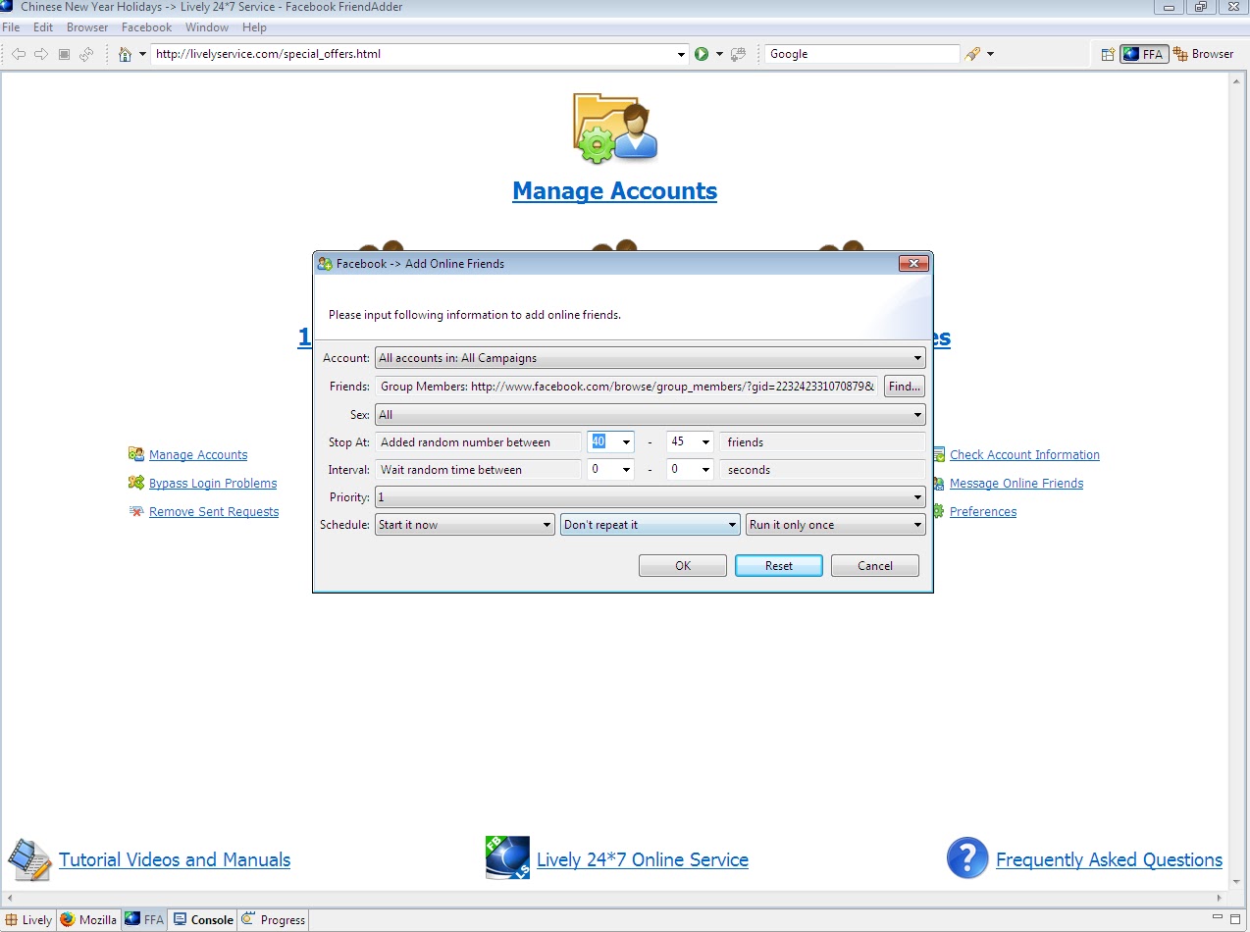Open Tutorial Videos and Manuals link
1250x932 pixels.
tap(175, 859)
